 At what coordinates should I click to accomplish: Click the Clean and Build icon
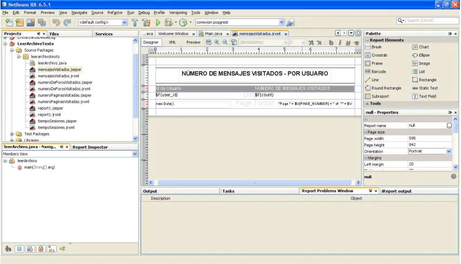(x=146, y=22)
